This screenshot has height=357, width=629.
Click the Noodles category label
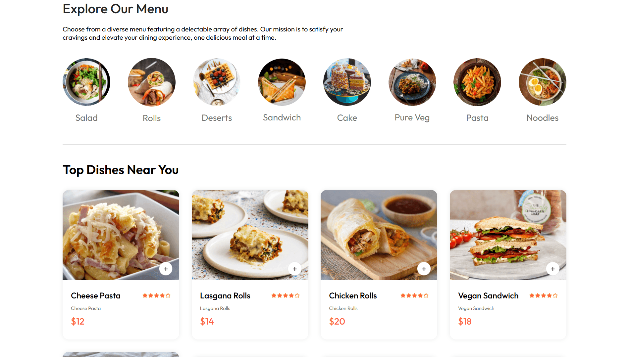[543, 118]
